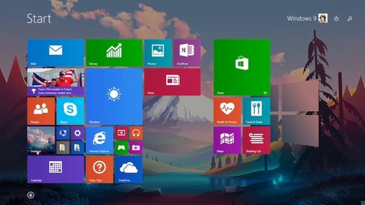Launch Internet Explorer tile
This screenshot has width=365, height=205.
click(99, 140)
